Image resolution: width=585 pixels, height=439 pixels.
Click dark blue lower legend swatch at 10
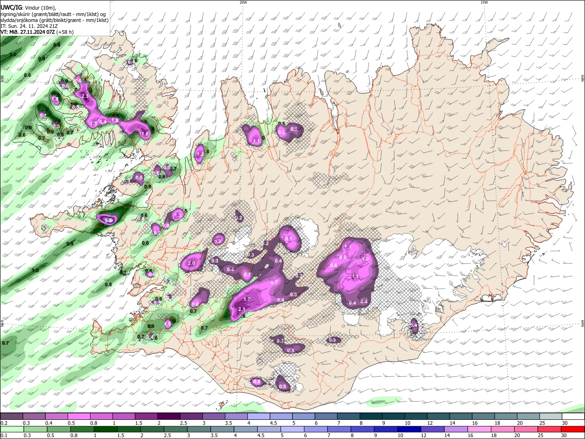(409, 429)
